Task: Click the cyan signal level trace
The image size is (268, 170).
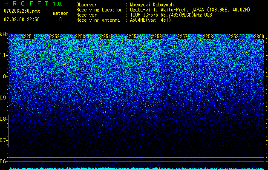Action: 136,169
